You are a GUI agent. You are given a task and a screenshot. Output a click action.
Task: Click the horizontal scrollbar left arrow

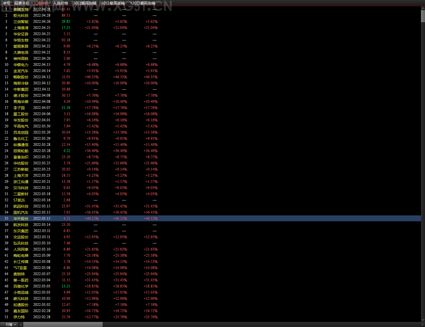(21, 325)
